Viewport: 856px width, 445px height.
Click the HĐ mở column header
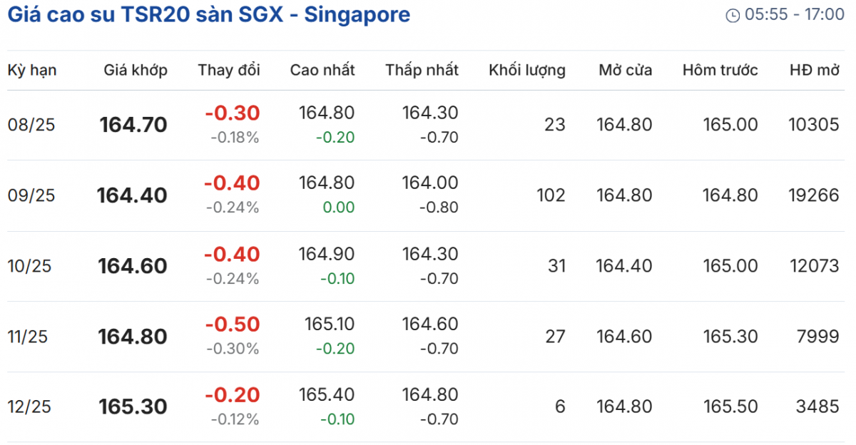(x=814, y=70)
